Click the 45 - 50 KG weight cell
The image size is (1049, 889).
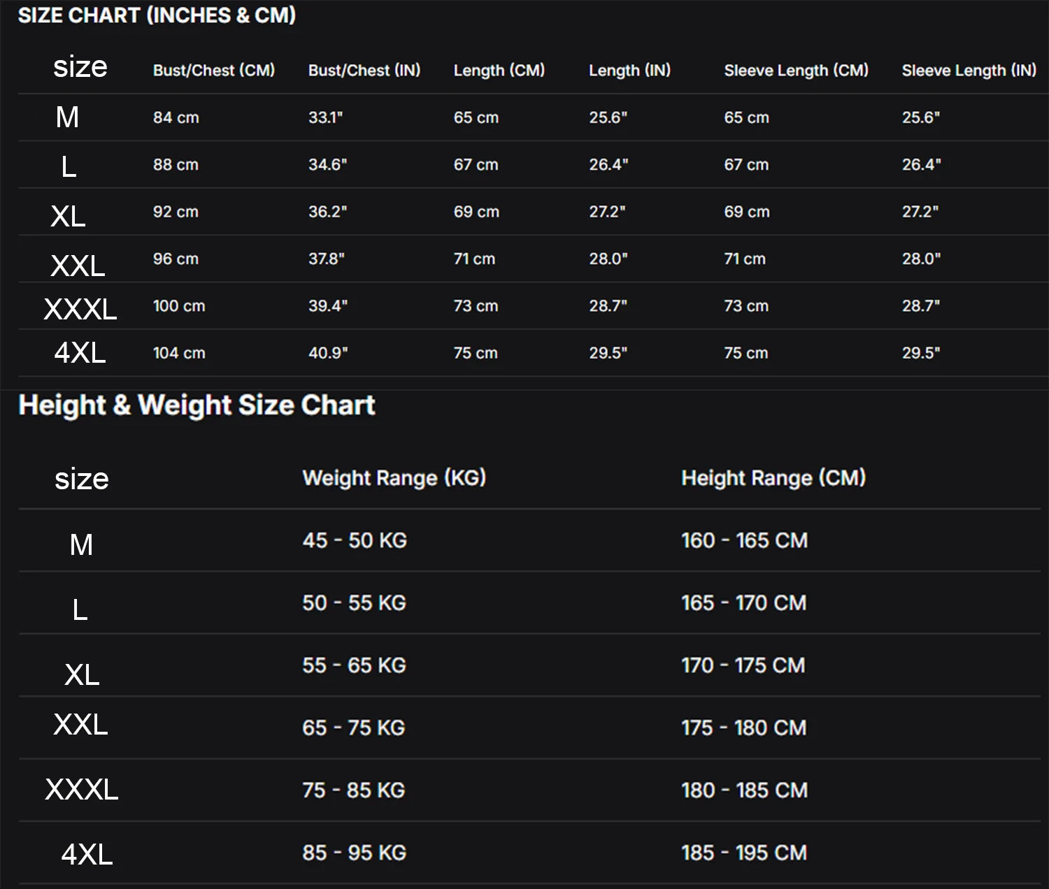[x=355, y=540]
